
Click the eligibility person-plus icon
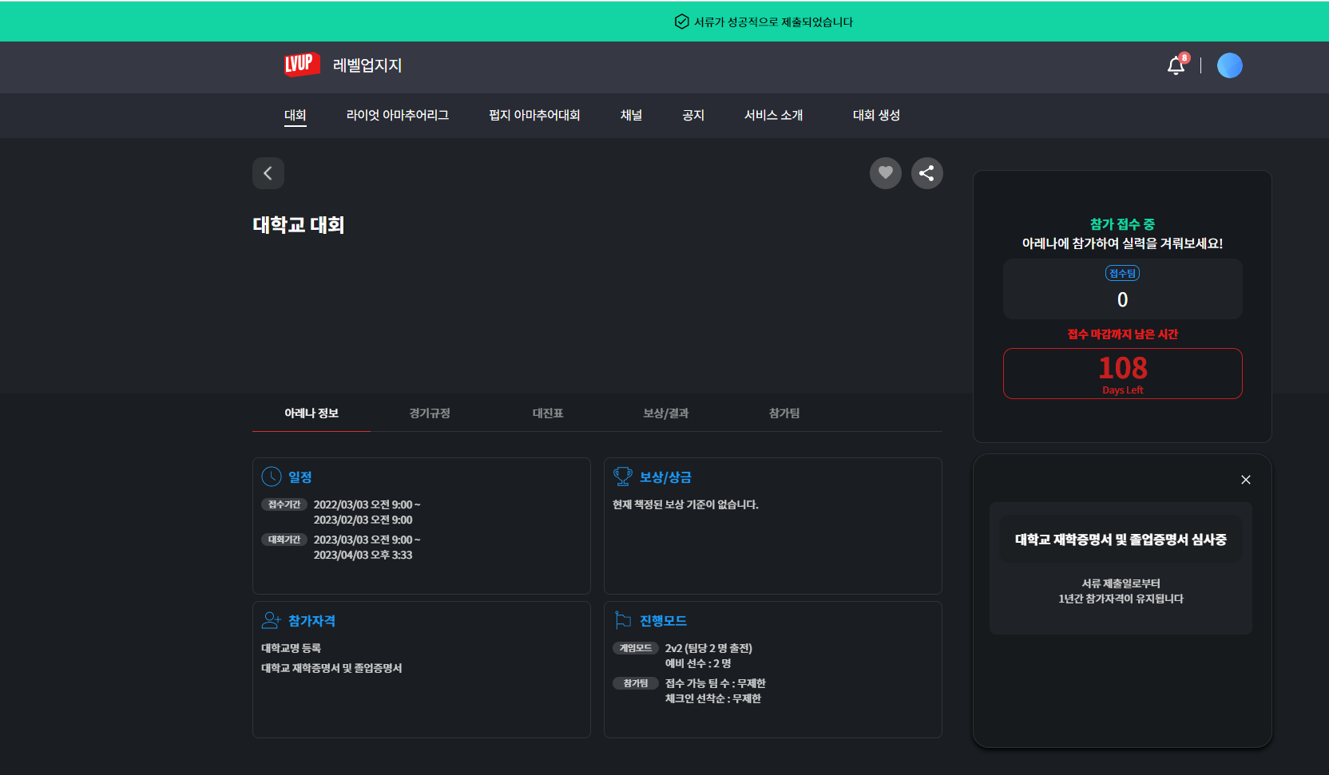(272, 620)
